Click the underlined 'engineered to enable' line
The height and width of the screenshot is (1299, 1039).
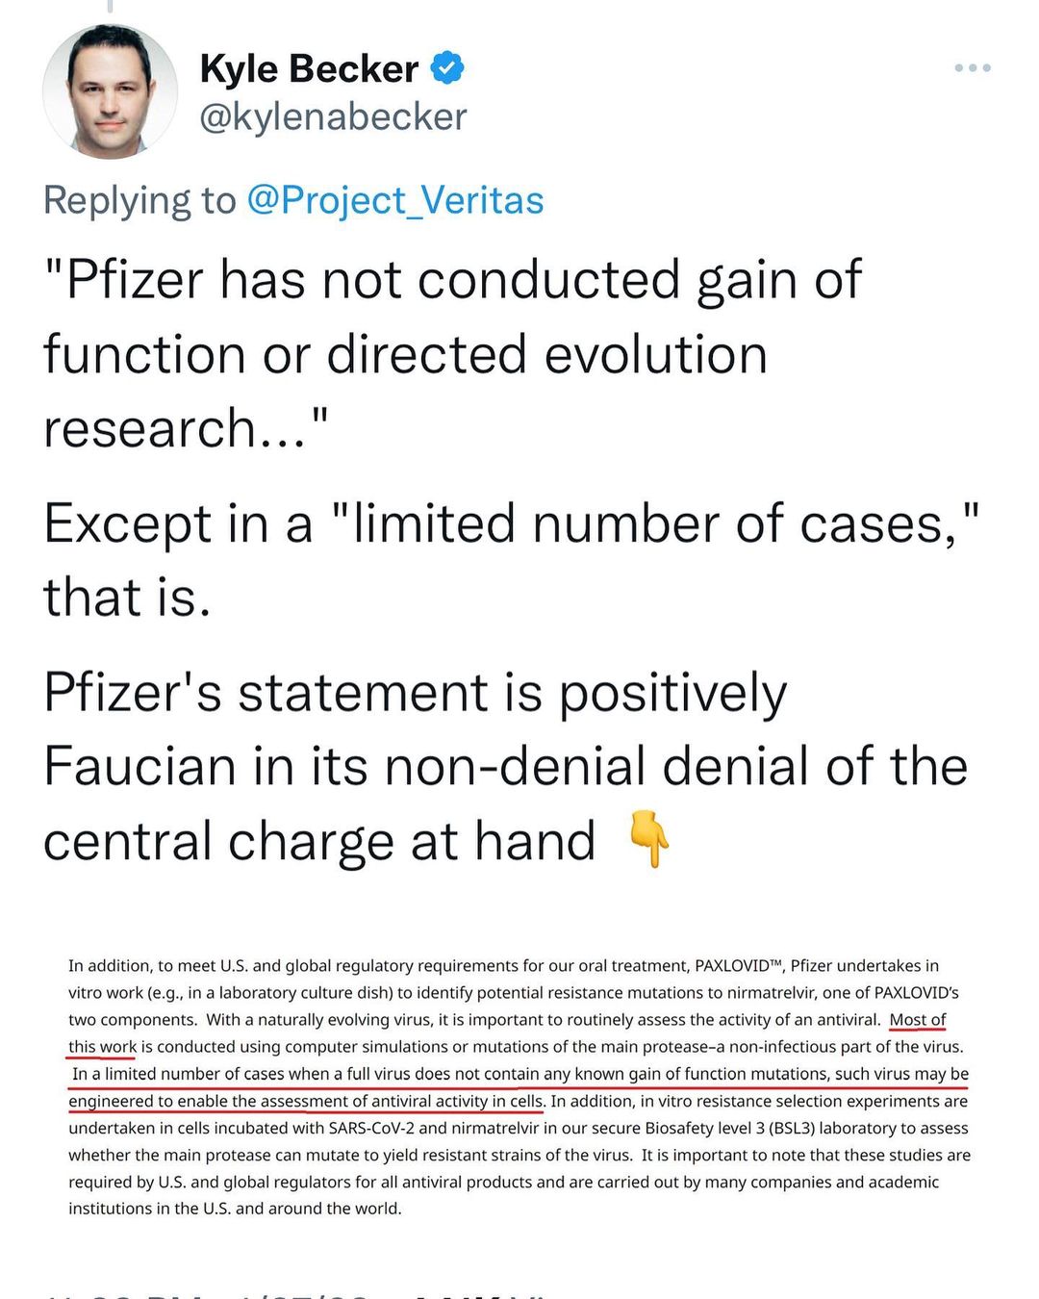(306, 1101)
